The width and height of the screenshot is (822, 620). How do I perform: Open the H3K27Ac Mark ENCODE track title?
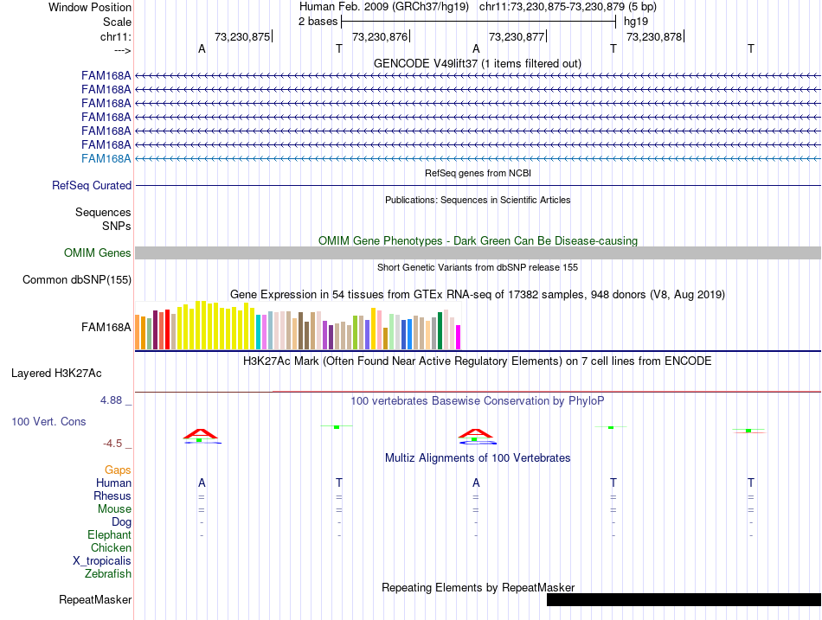[478, 361]
